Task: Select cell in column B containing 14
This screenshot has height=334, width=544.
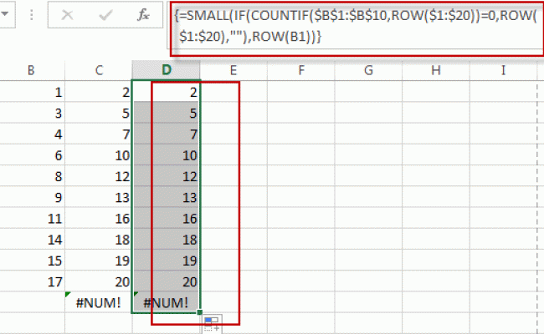Action: (x=33, y=240)
